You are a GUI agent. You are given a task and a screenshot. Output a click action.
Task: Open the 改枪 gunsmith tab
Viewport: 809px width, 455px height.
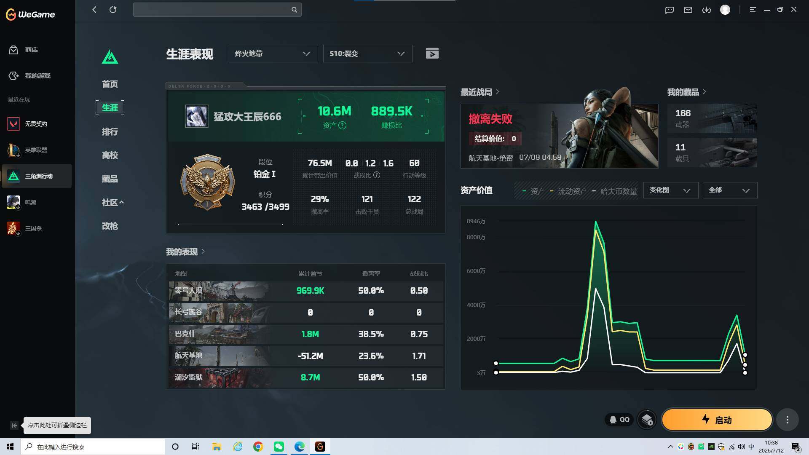[x=110, y=226]
